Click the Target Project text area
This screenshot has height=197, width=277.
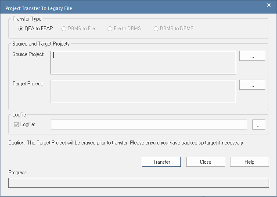143,91
